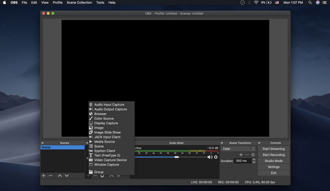This screenshot has width=330, height=191.
Task: Add Color Source
Action: coord(112,118)
